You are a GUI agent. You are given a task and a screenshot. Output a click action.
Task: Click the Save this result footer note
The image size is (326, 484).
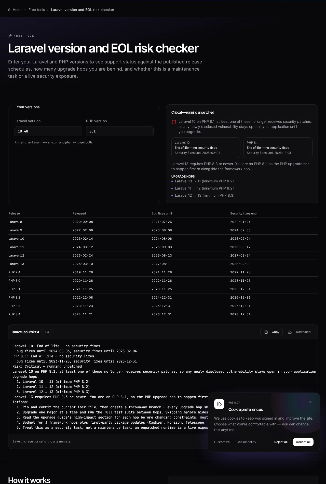tap(42, 441)
